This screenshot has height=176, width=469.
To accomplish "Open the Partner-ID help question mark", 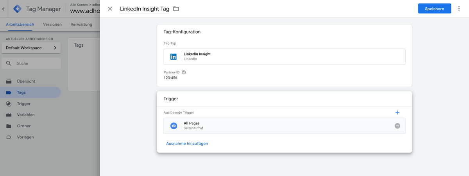I will click(184, 72).
